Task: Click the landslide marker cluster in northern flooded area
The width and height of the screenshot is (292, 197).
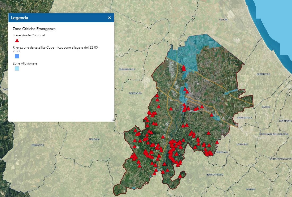Action: (184, 68)
